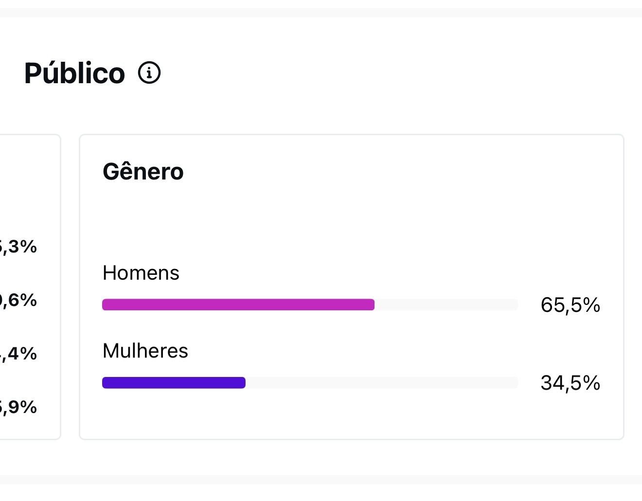The width and height of the screenshot is (642, 501).
Task: Click the unfilled gray part of Mulheres bar
Action: point(381,383)
